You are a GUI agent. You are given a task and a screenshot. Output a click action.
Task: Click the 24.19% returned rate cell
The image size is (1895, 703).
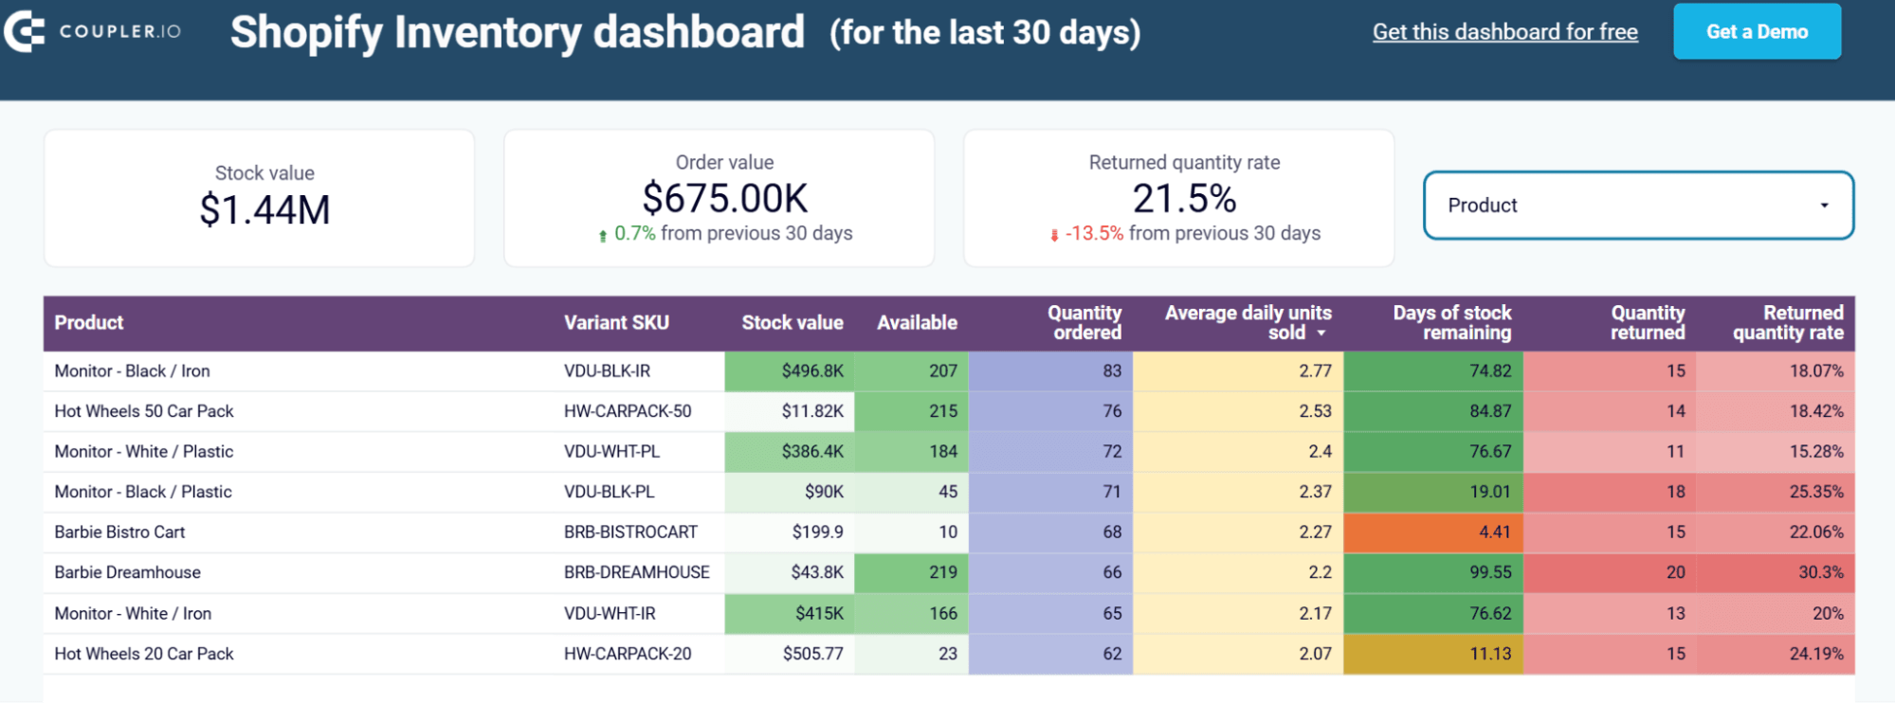1776,654
